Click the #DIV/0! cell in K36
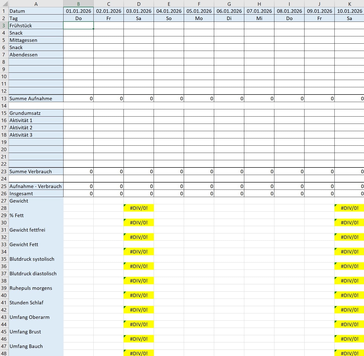The image size is (364, 356). 349,266
